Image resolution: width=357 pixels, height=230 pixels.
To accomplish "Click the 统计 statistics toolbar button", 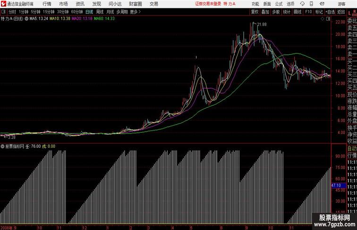I will coord(287,12).
